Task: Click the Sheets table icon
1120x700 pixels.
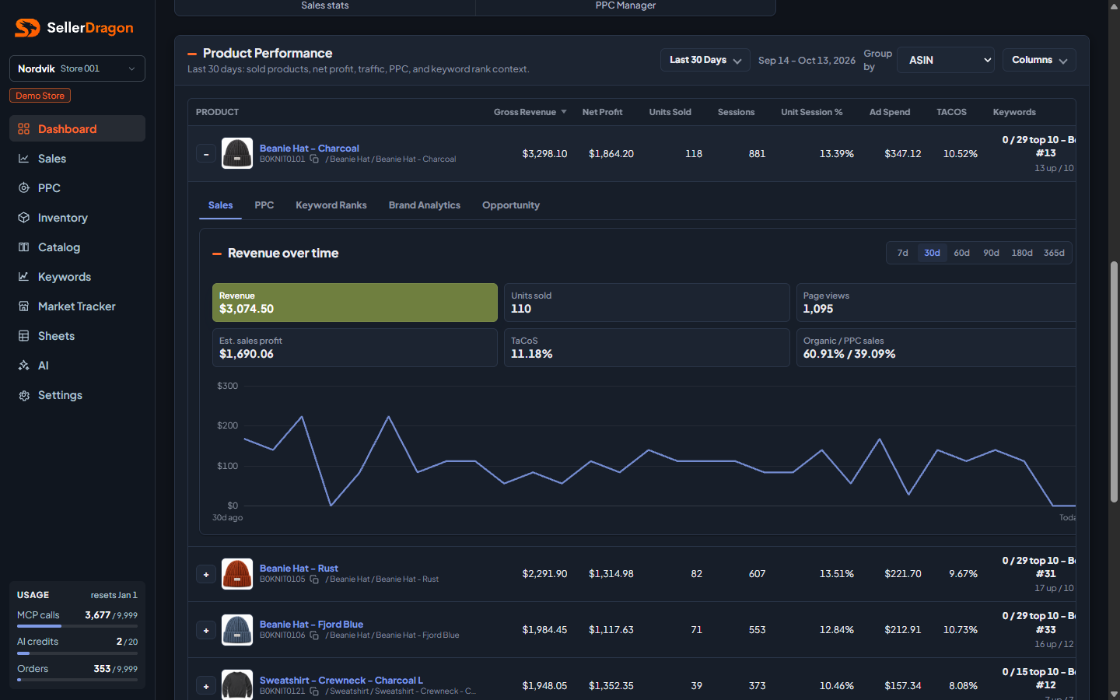Action: pyautogui.click(x=23, y=336)
